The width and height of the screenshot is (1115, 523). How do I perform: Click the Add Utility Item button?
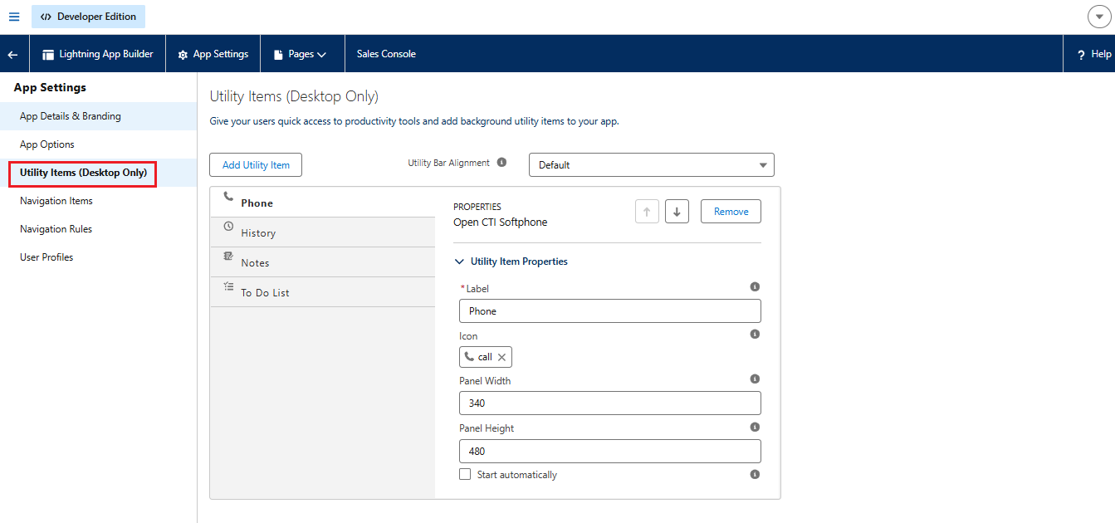256,165
